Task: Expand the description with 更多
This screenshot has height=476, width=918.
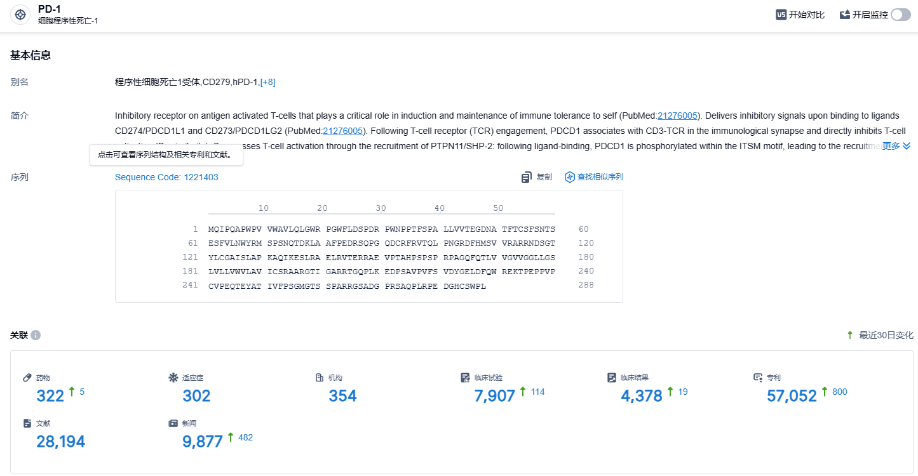Action: click(x=896, y=146)
